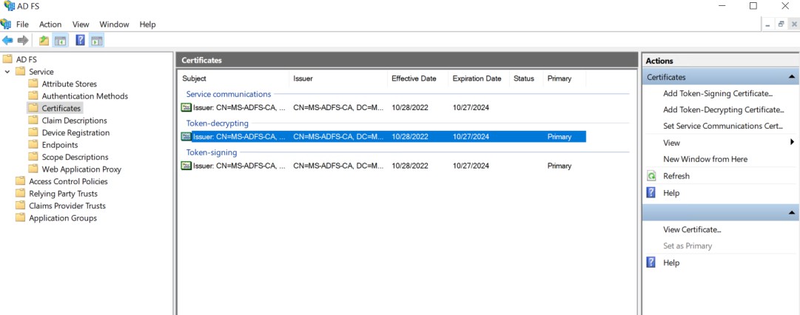Screen dimensions: 800x315
Task: Click the Relying Party Trusts folder icon
Action: (21, 193)
